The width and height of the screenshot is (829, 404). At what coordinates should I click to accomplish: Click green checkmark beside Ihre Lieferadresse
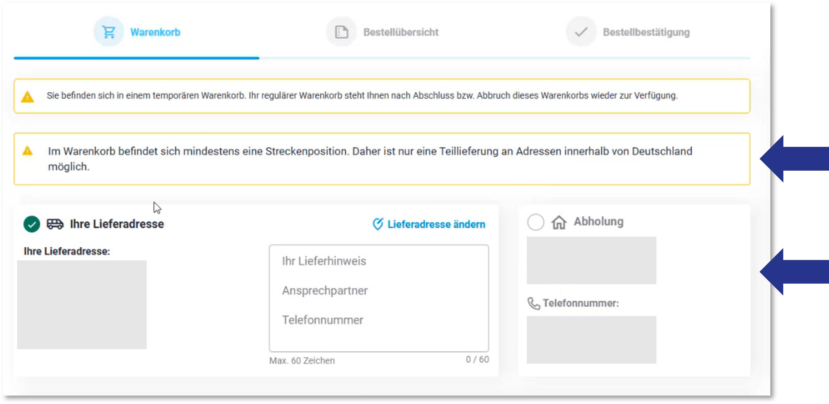(x=32, y=224)
